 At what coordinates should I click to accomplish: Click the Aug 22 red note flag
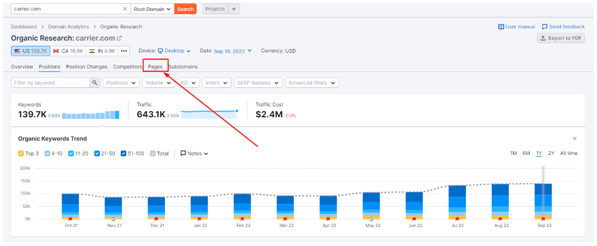tap(500, 219)
